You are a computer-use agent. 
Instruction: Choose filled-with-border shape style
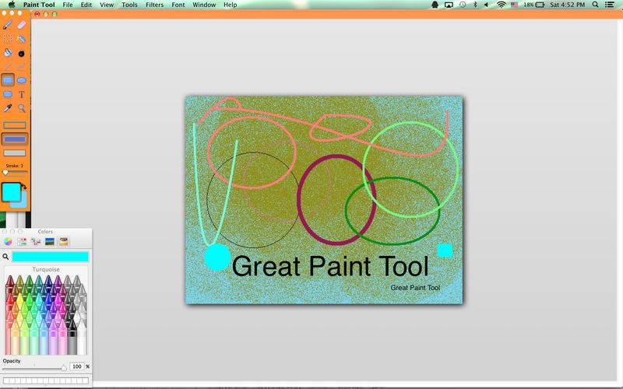click(x=15, y=139)
